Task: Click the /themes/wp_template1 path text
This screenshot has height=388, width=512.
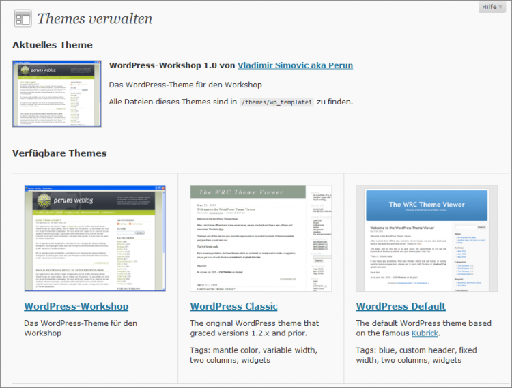Action: [276, 102]
